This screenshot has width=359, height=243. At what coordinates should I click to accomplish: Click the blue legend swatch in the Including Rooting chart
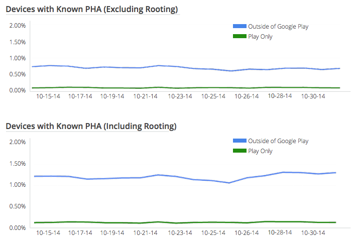(240, 141)
